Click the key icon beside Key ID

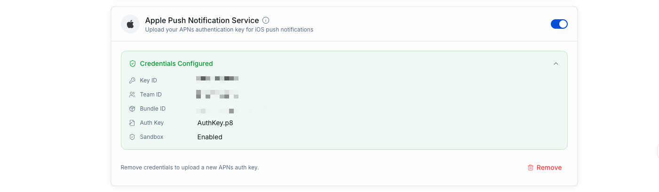click(132, 80)
